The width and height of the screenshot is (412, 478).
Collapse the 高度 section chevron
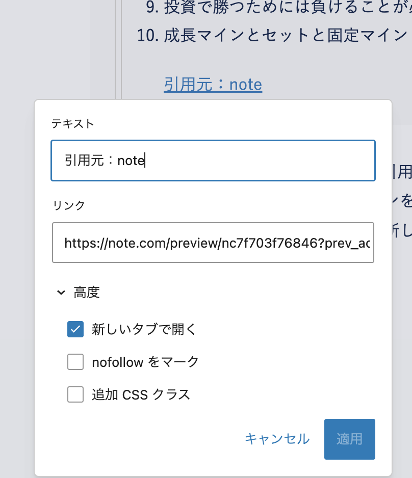tap(61, 293)
